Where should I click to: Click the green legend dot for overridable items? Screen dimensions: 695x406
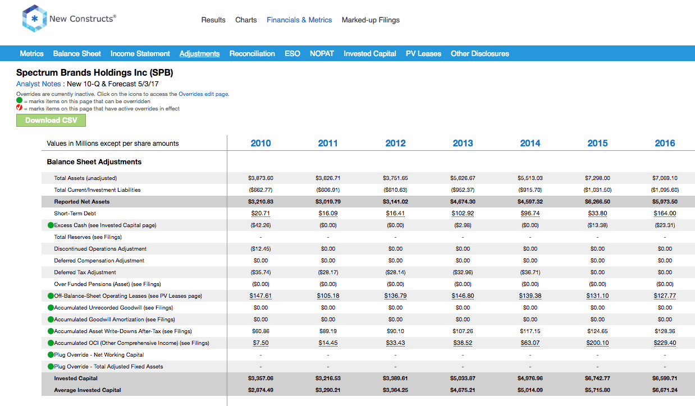pyautogui.click(x=19, y=101)
